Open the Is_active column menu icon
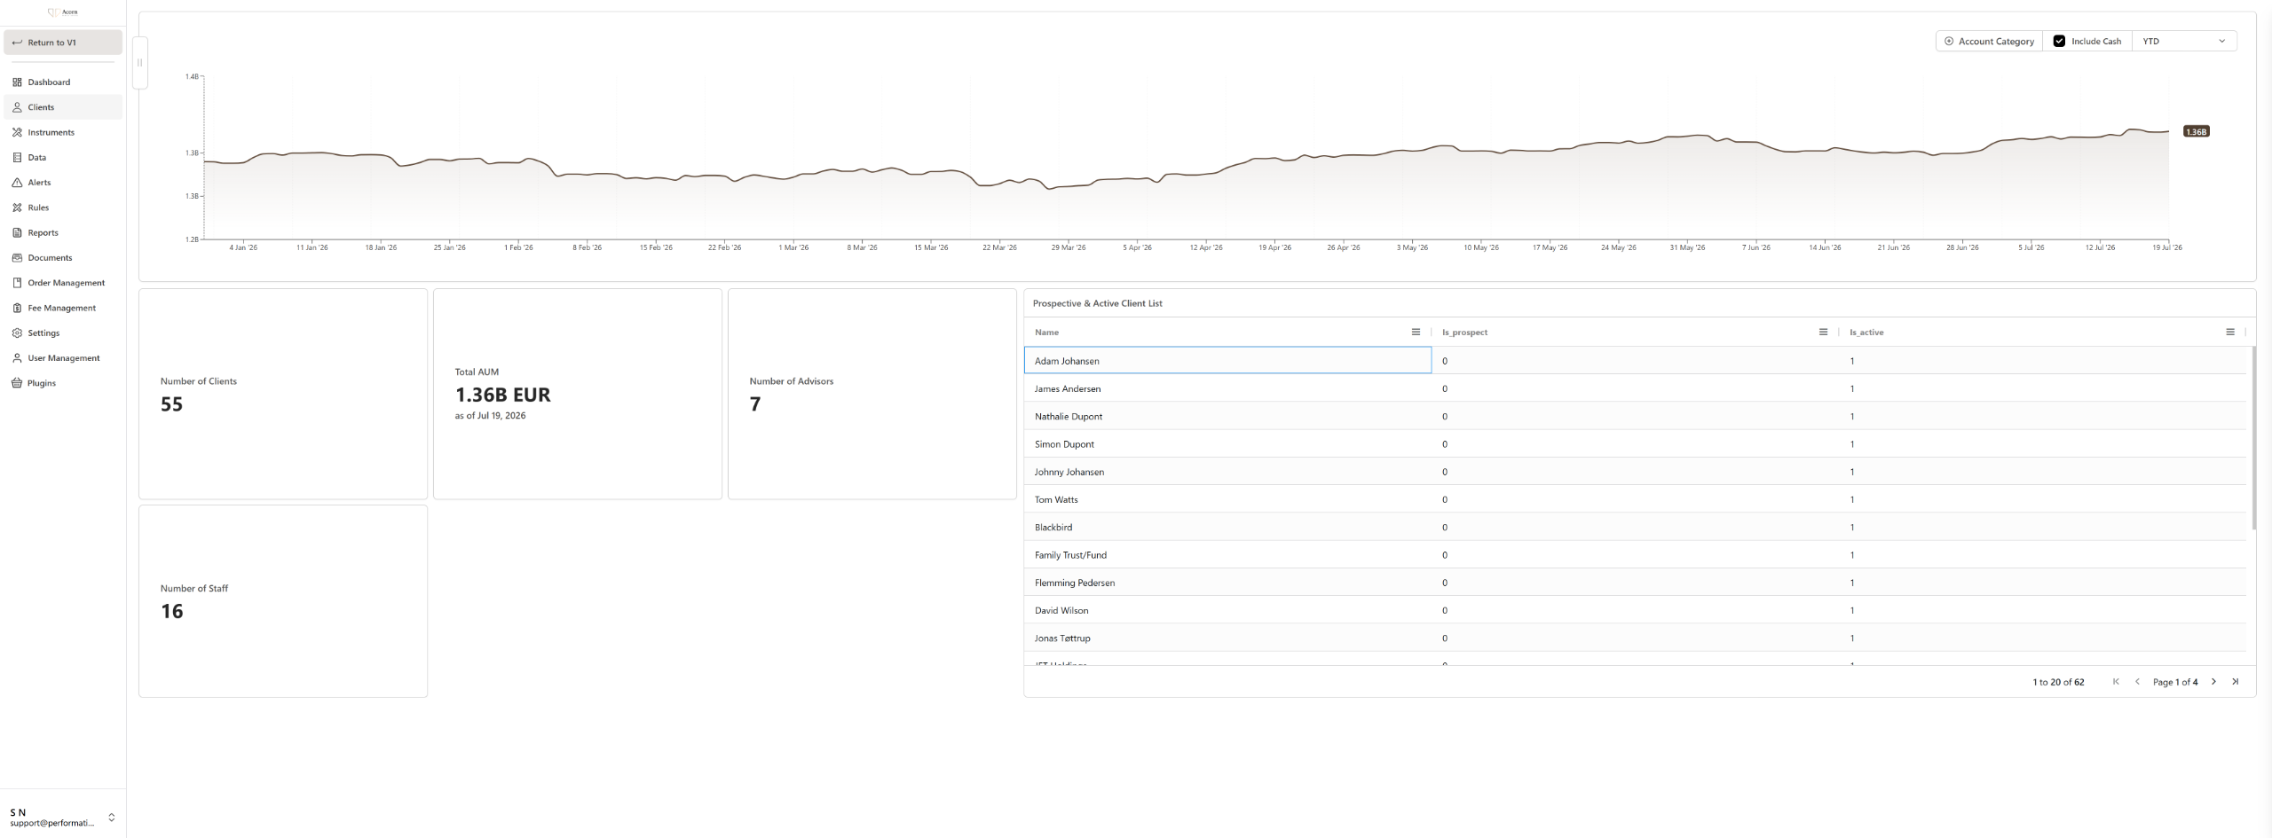The width and height of the screenshot is (2272, 838). coord(2230,333)
